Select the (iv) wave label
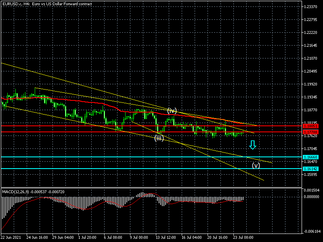 (172, 111)
